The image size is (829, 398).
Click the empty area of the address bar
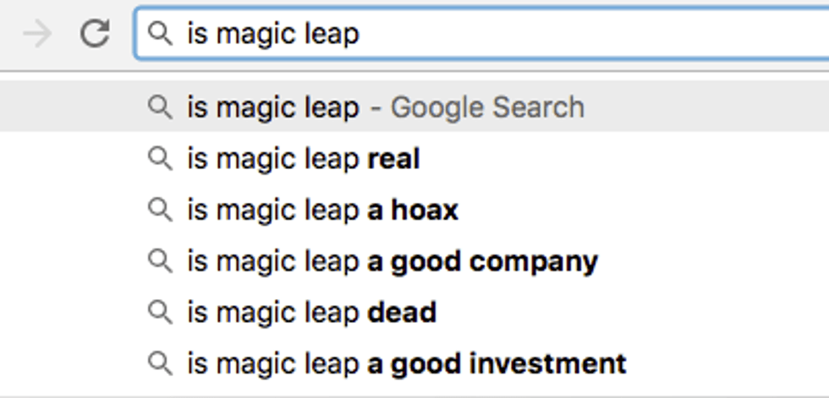pos(592,34)
